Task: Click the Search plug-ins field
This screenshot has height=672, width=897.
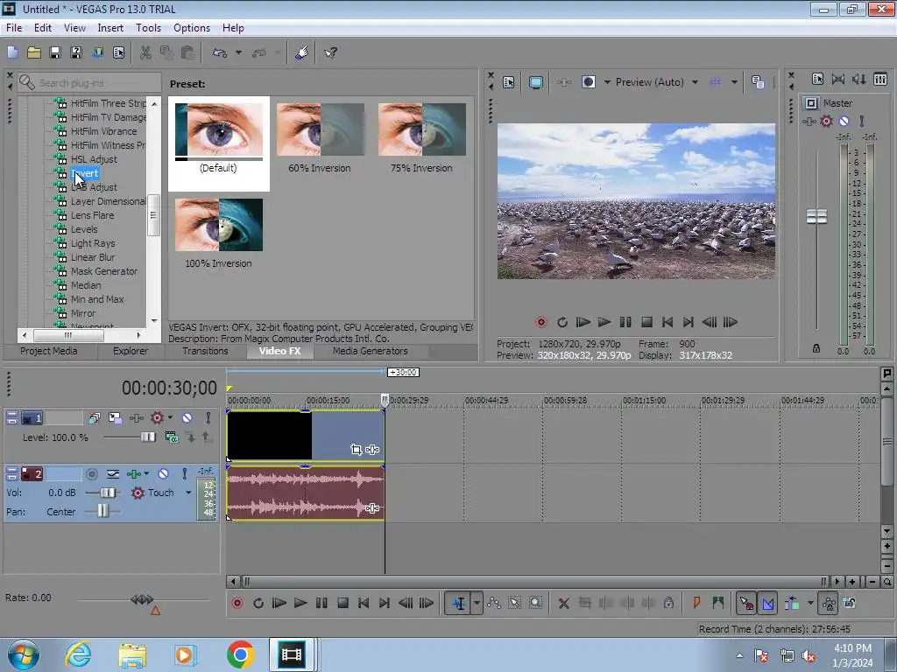Action: click(89, 83)
